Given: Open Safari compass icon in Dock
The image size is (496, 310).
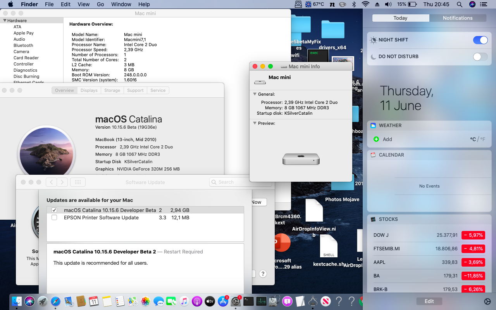Looking at the screenshot, I should 55,301.
